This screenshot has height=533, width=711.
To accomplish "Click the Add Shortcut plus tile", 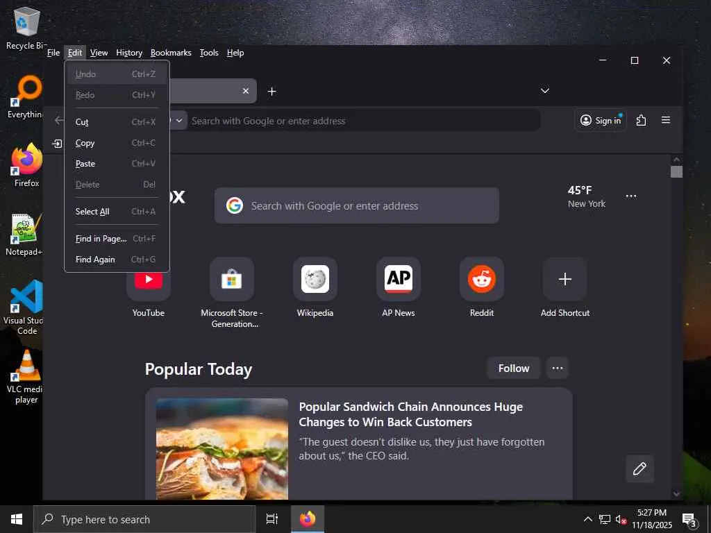I will (x=565, y=279).
